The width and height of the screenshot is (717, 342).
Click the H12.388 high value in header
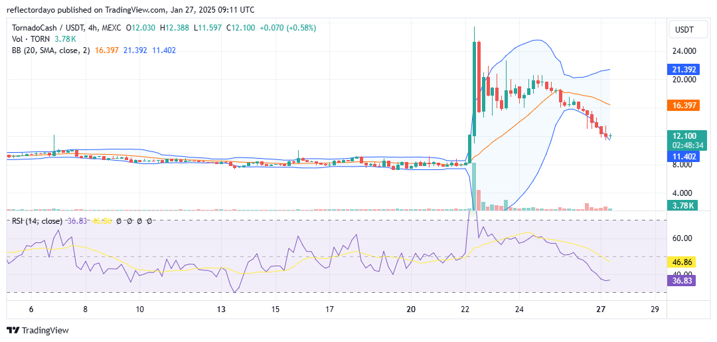pyautogui.click(x=175, y=28)
